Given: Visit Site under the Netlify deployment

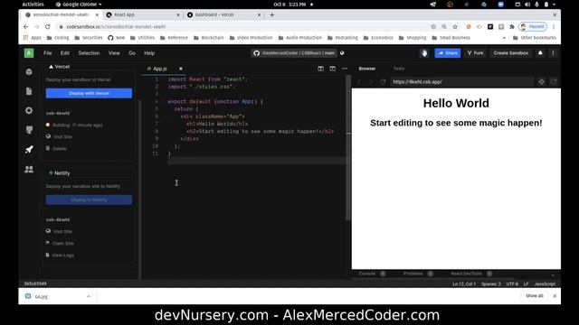Looking at the screenshot, I should [59, 231].
